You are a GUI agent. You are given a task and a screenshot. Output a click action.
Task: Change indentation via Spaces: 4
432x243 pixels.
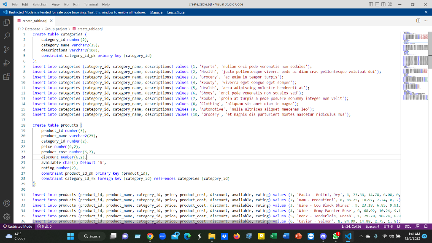click(372, 227)
